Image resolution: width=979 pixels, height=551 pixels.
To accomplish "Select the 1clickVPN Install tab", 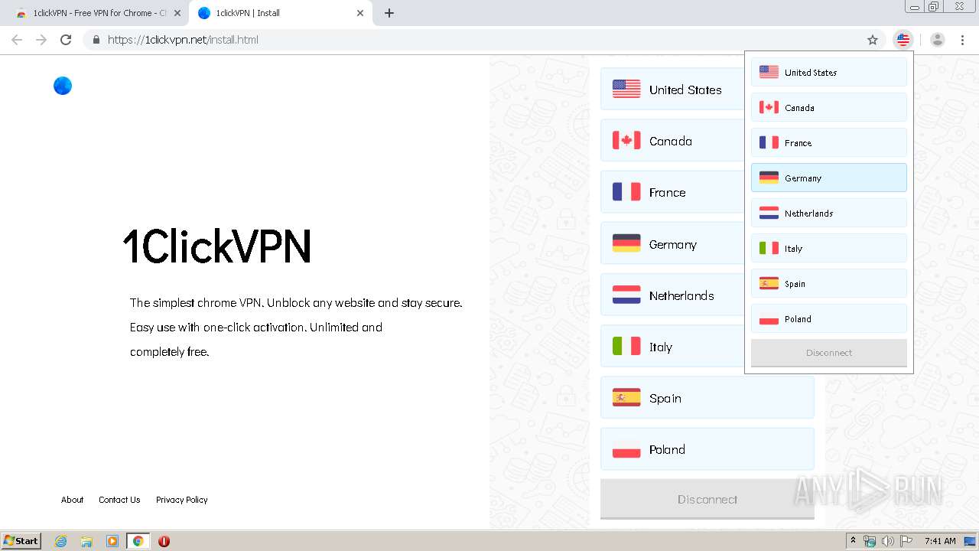I will 280,13.
